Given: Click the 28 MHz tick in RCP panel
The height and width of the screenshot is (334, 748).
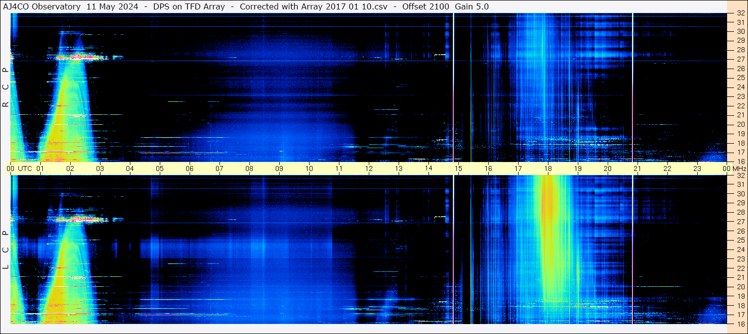Looking at the screenshot, I should point(740,50).
